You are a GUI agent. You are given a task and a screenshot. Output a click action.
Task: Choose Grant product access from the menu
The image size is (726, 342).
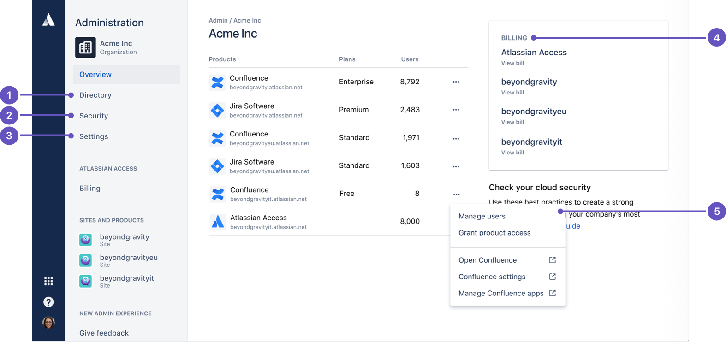click(x=494, y=233)
